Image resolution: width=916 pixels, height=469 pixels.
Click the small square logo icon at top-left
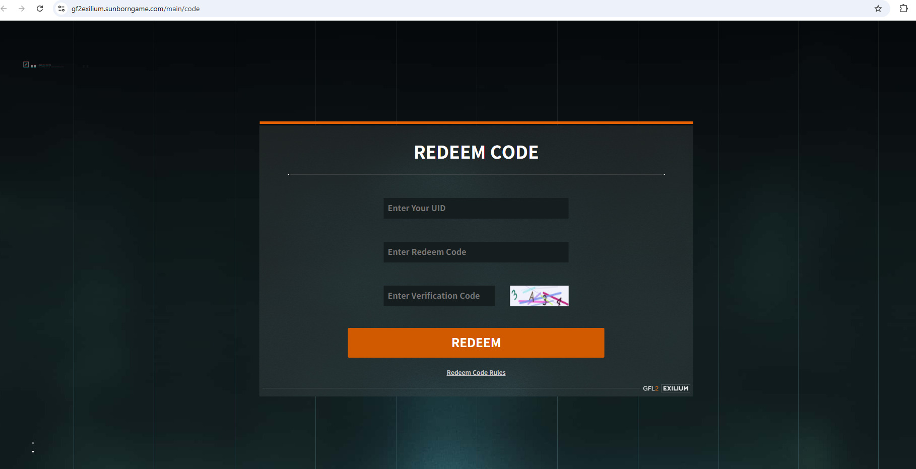(x=26, y=64)
